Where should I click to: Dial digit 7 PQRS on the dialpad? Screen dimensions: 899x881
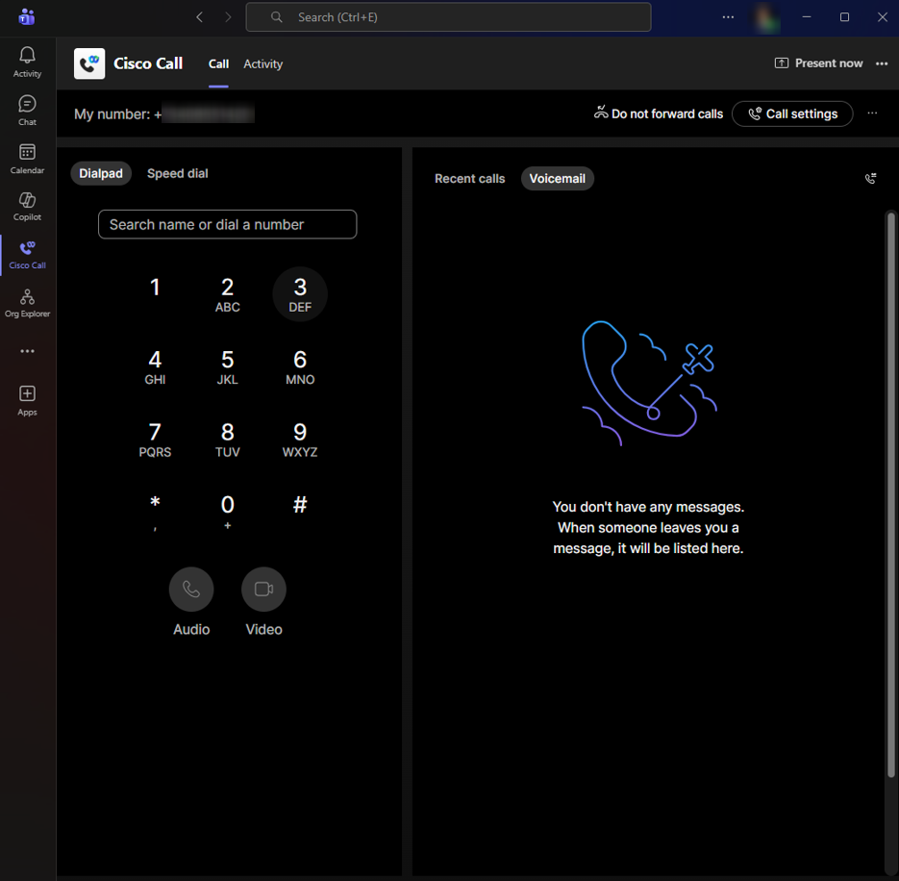click(x=155, y=440)
